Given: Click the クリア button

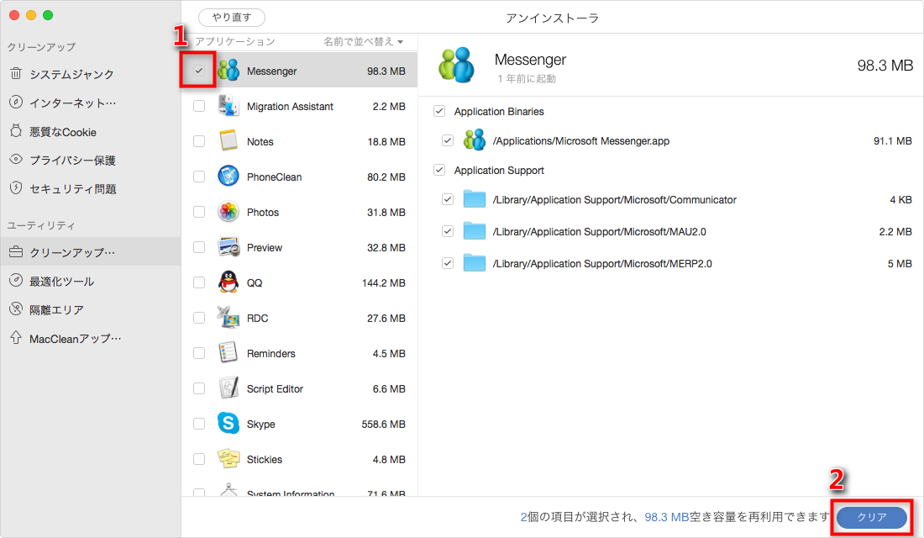Looking at the screenshot, I should [x=872, y=517].
